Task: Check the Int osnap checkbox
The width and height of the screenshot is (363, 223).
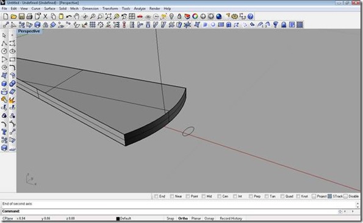Action: click(x=235, y=196)
